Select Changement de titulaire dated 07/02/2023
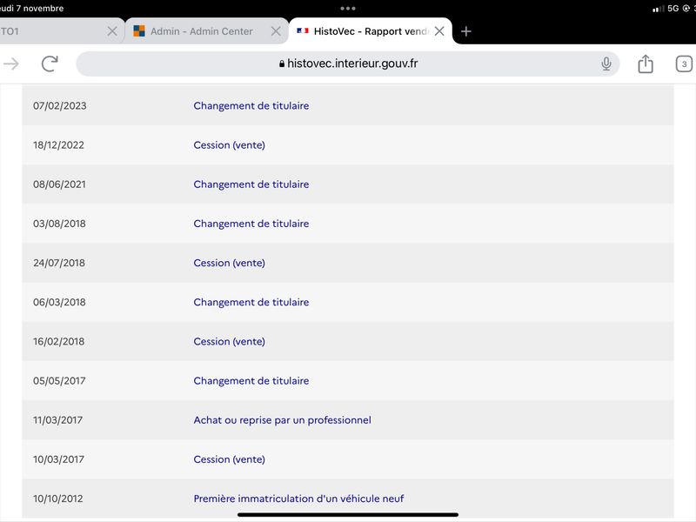696x522 pixels. point(251,105)
